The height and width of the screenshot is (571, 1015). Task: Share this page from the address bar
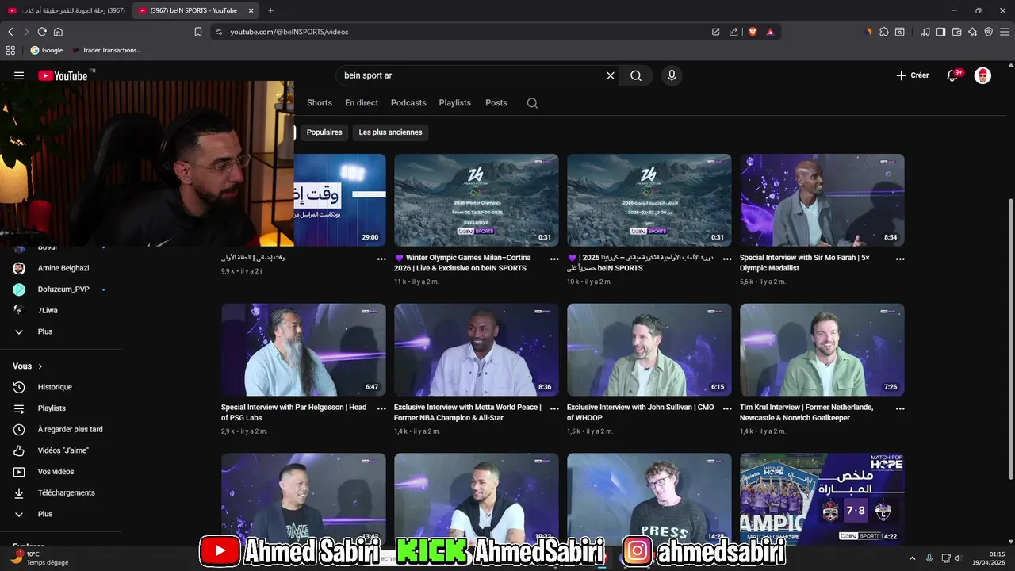coord(733,32)
